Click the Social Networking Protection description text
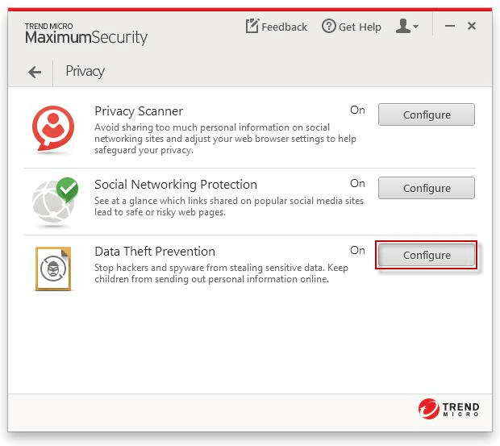The image size is (500, 446). pyautogui.click(x=229, y=206)
